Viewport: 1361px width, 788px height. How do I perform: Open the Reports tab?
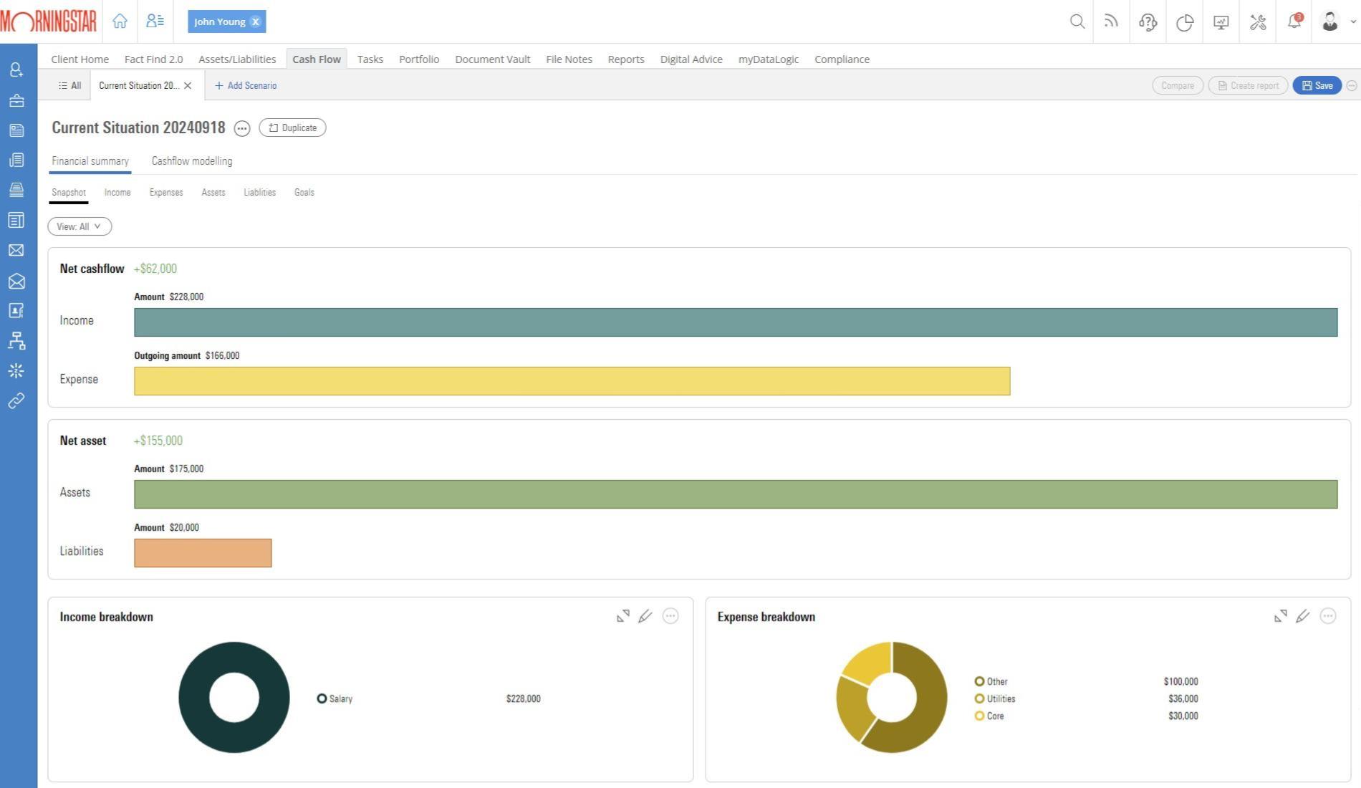[625, 59]
